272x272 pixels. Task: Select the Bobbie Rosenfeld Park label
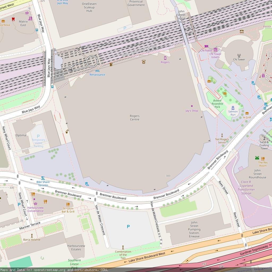217,104
